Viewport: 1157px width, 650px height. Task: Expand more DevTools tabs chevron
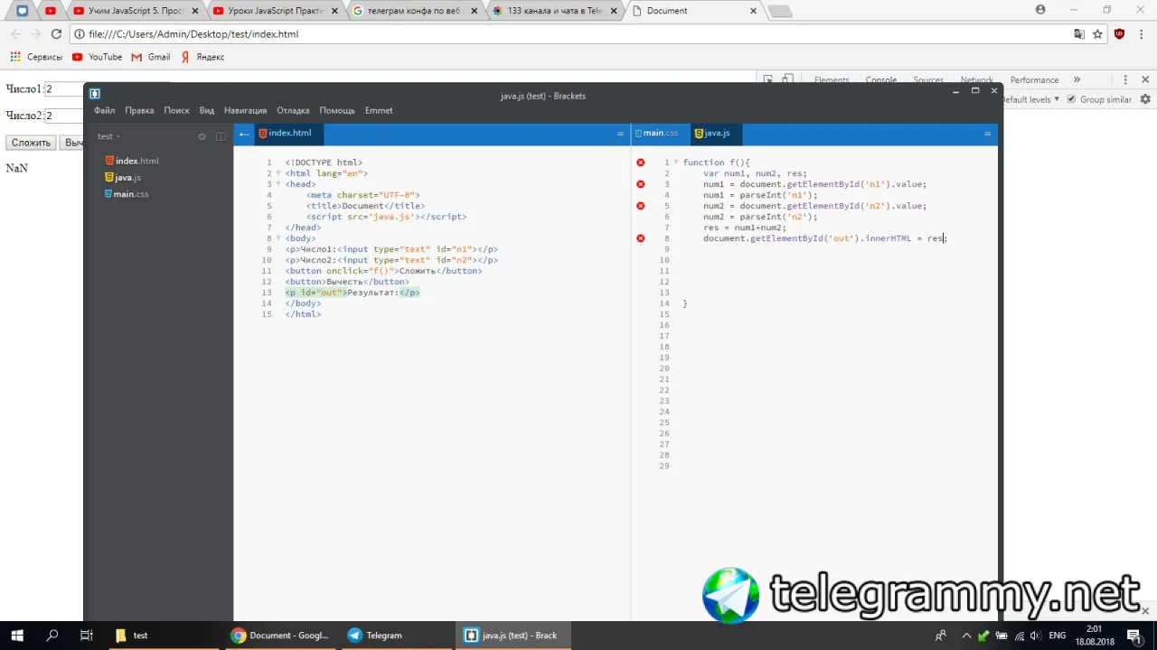[x=1077, y=79]
